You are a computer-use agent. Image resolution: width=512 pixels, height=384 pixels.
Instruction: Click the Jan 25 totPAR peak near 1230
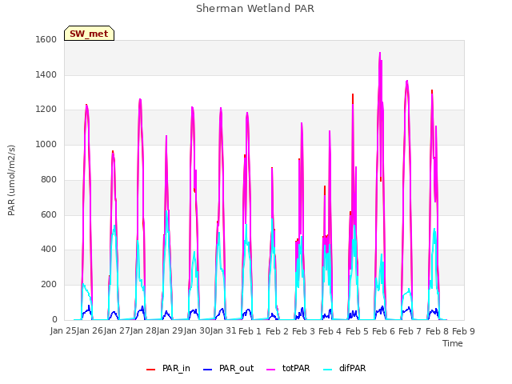tap(86, 105)
